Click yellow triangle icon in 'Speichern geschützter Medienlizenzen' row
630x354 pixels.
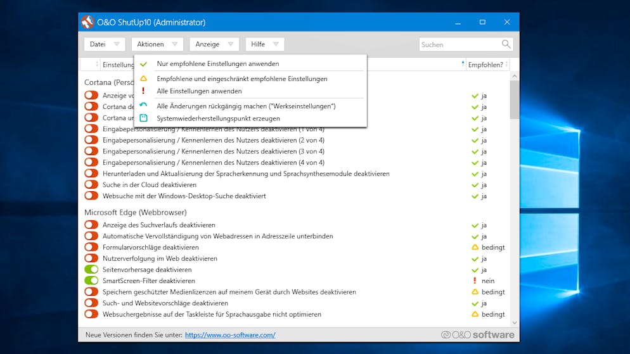click(x=475, y=292)
